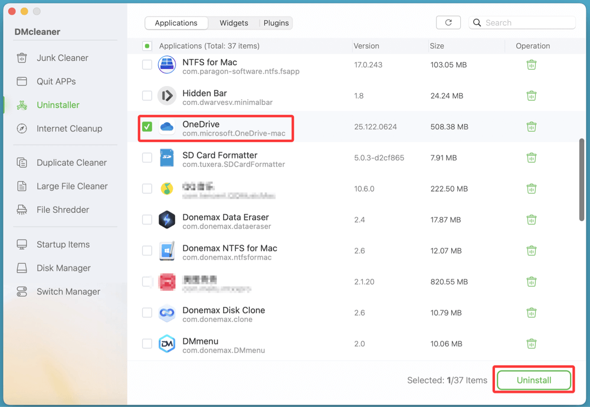Uncheck the OneDrive checkbox
590x407 pixels.
[146, 126]
